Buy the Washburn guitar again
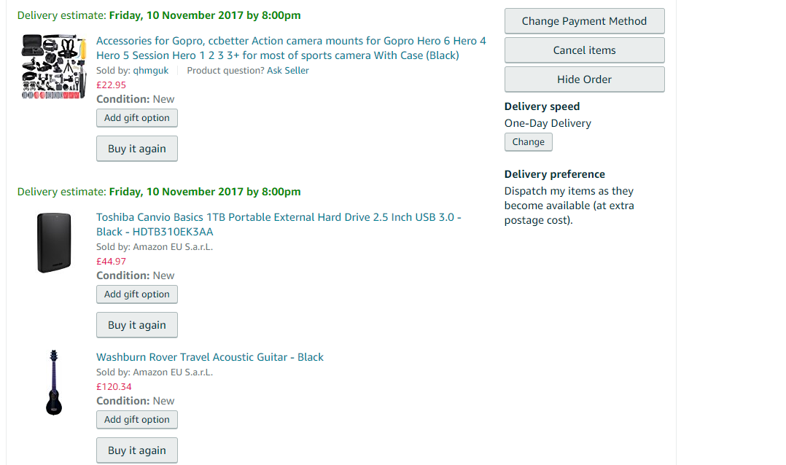 [137, 450]
